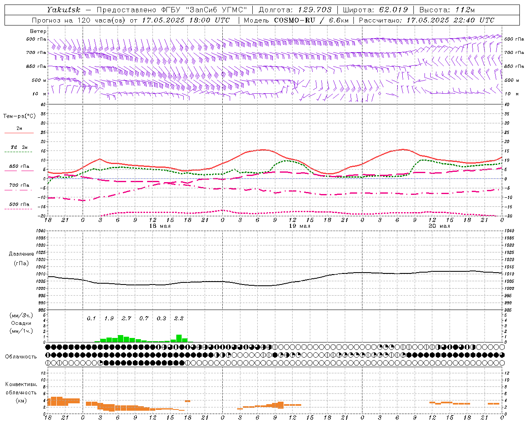Click the "20 мая" date label
The width and height of the screenshot is (526, 421).
pyautogui.click(x=439, y=226)
